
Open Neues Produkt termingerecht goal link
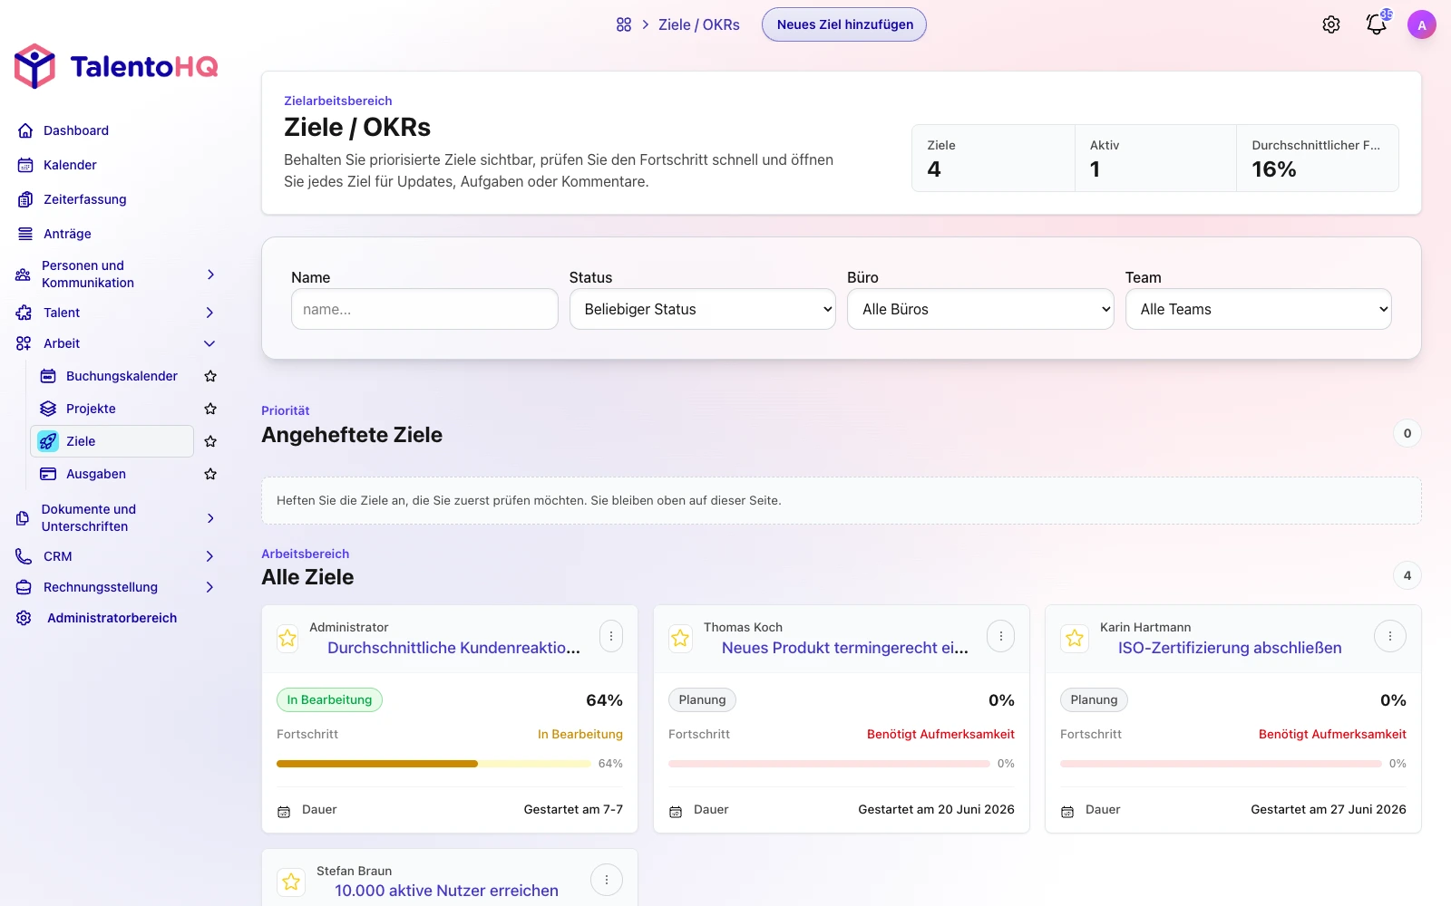click(x=845, y=648)
